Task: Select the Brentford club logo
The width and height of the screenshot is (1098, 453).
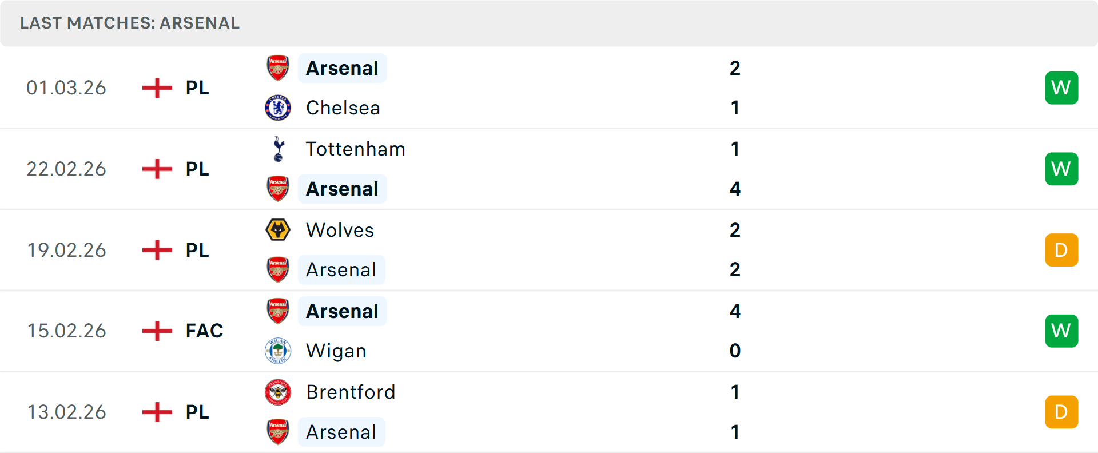Action: pos(278,392)
